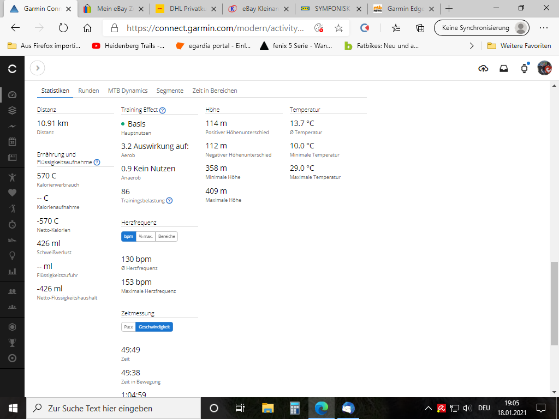Switch heart rate display to % max.
The image size is (559, 419).
point(146,236)
